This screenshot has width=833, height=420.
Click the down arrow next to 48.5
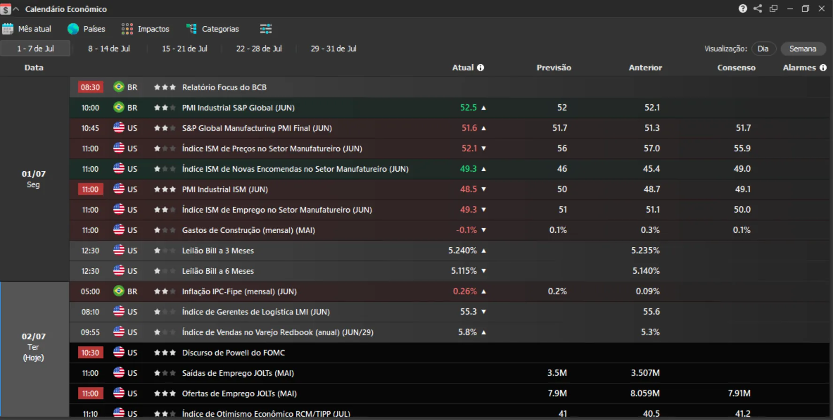click(x=484, y=190)
